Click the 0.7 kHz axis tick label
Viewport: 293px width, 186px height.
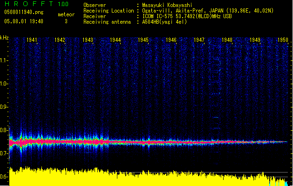click(x=4, y=153)
